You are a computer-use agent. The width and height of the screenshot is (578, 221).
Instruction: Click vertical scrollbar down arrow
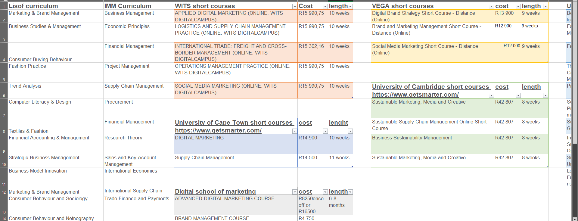pyautogui.click(x=575, y=219)
